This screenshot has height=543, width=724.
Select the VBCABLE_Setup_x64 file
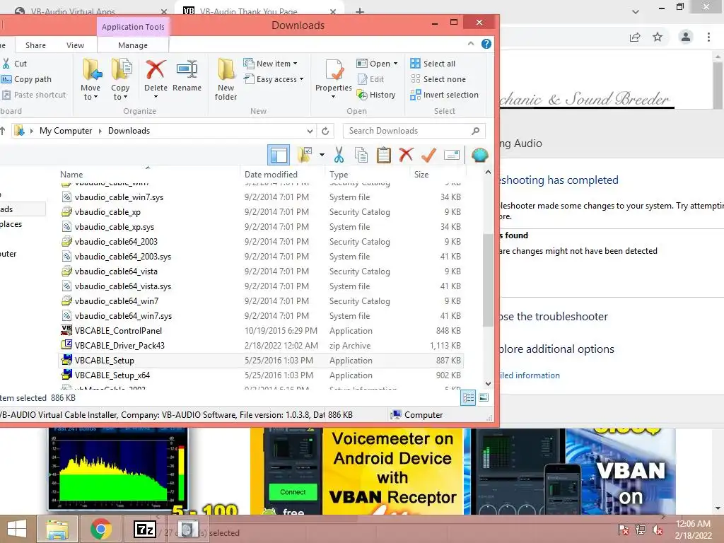point(262,375)
